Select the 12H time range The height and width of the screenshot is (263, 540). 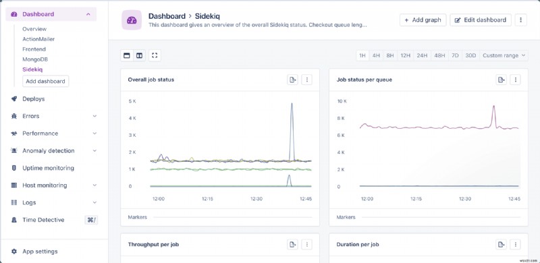[406, 55]
